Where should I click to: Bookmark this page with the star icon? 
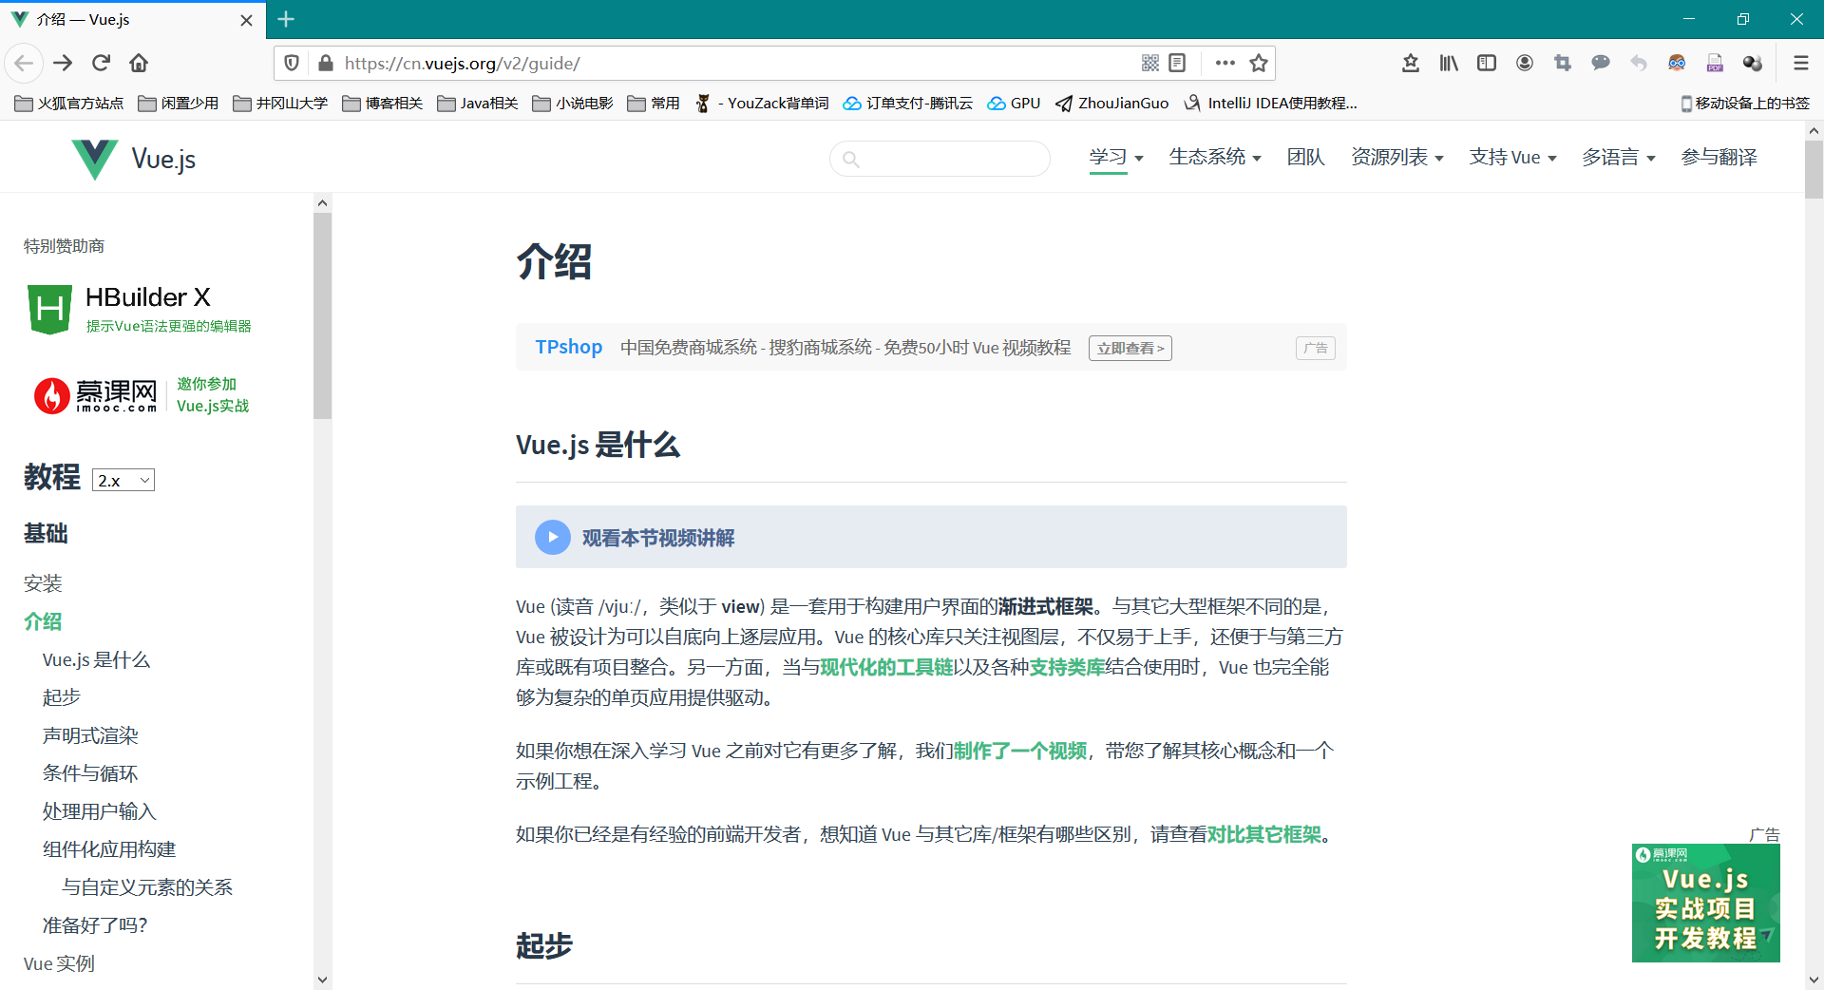pyautogui.click(x=1259, y=63)
